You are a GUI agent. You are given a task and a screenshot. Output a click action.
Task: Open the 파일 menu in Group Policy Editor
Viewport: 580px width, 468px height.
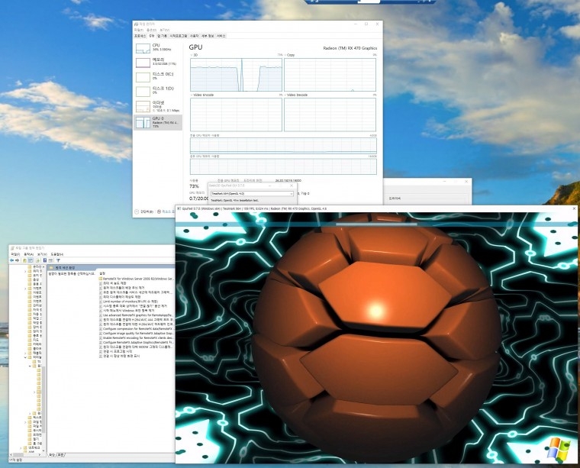(x=14, y=254)
